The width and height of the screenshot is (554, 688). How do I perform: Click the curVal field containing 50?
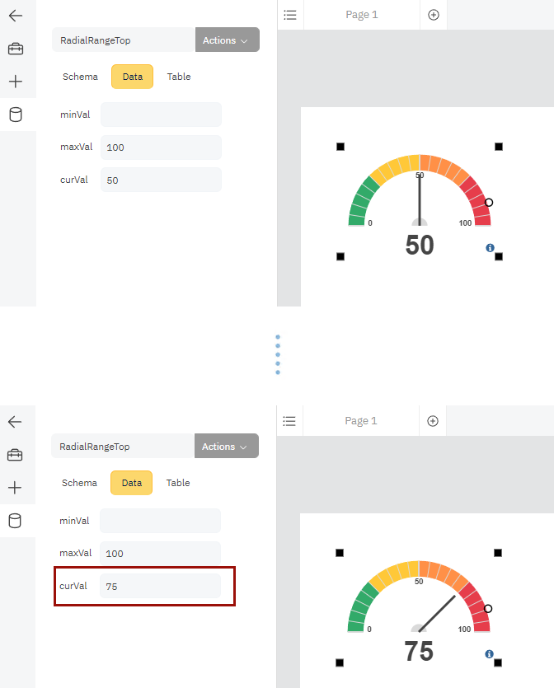[161, 180]
